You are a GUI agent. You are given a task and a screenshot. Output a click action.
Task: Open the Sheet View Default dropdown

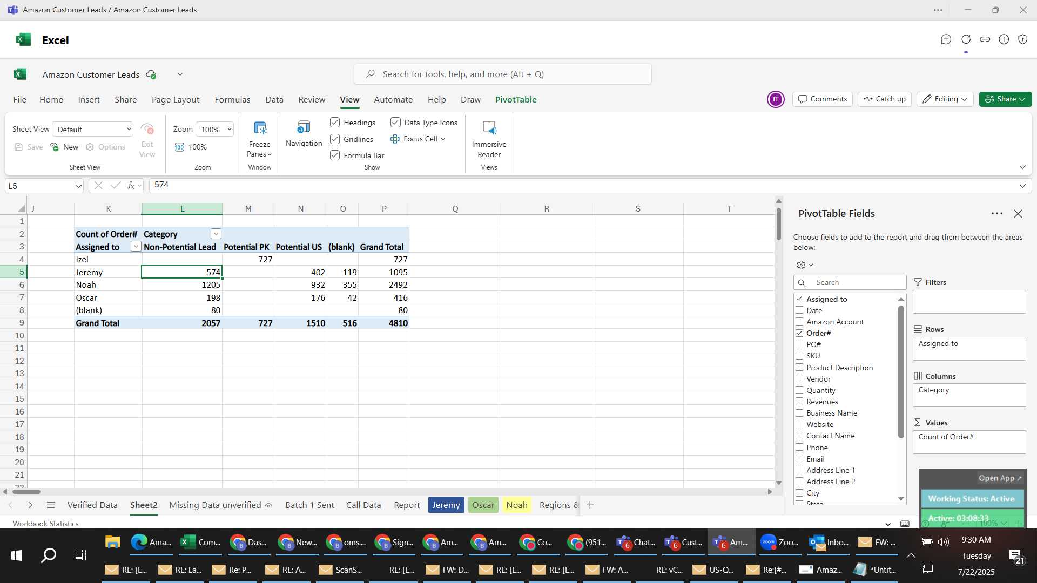click(x=93, y=129)
